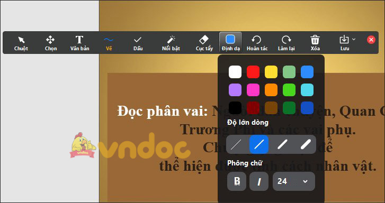Select the Chọn move tool
The width and height of the screenshot is (385, 203).
point(51,43)
